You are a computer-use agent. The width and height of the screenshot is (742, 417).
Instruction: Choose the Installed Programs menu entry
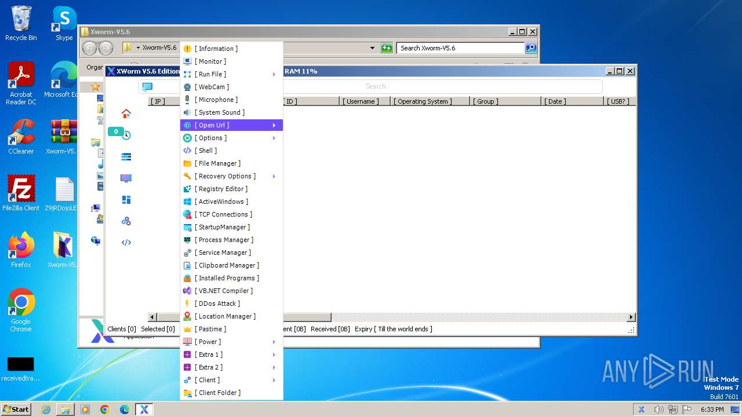tap(231, 278)
